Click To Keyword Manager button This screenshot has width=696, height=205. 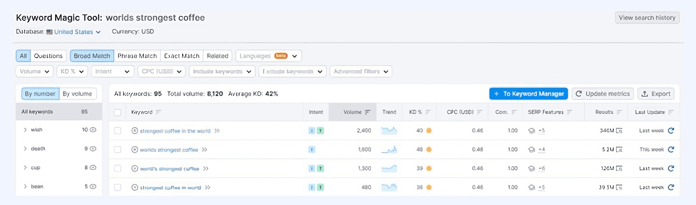528,93
